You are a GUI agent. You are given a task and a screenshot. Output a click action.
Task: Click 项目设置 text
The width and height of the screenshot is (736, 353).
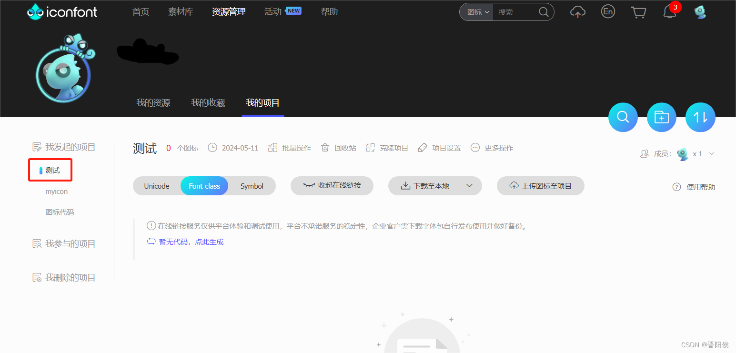click(x=446, y=148)
